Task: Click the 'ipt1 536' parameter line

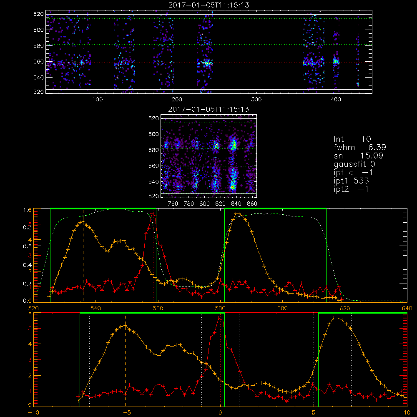Action: (x=351, y=181)
